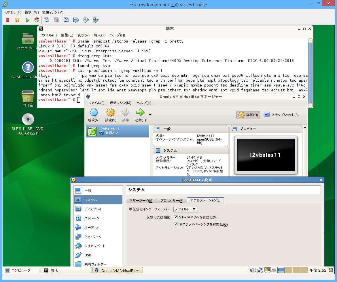Toggle Enable Nested Paging checkbox
Image resolution: width=337 pixels, height=282 pixels.
176,224
